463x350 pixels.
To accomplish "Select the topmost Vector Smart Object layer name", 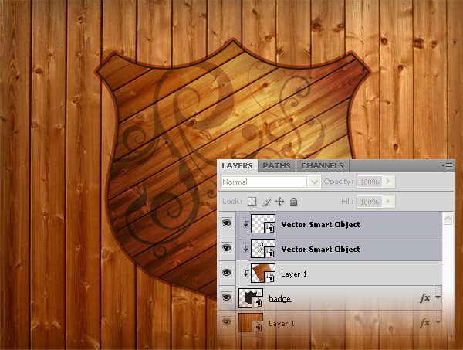I will click(320, 225).
